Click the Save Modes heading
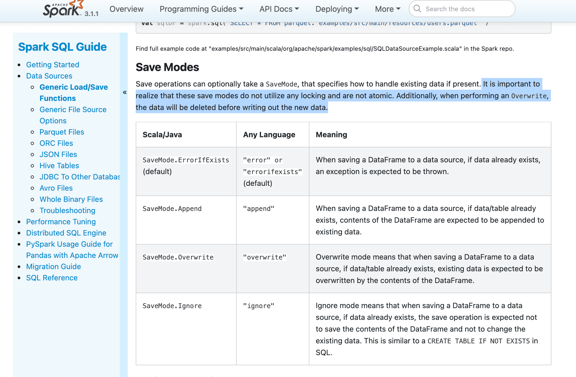Screen dimensions: 576x377 pyautogui.click(x=167, y=67)
